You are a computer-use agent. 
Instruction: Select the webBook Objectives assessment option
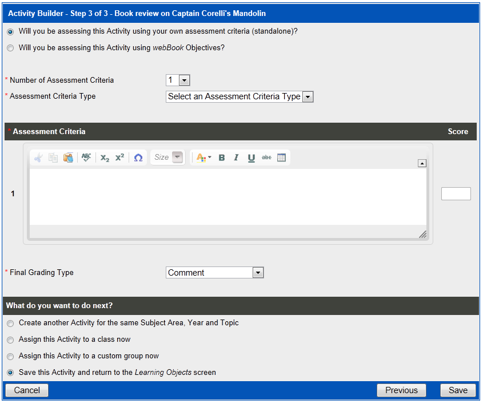10,49
